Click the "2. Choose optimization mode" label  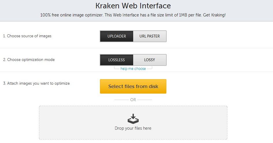point(29,60)
